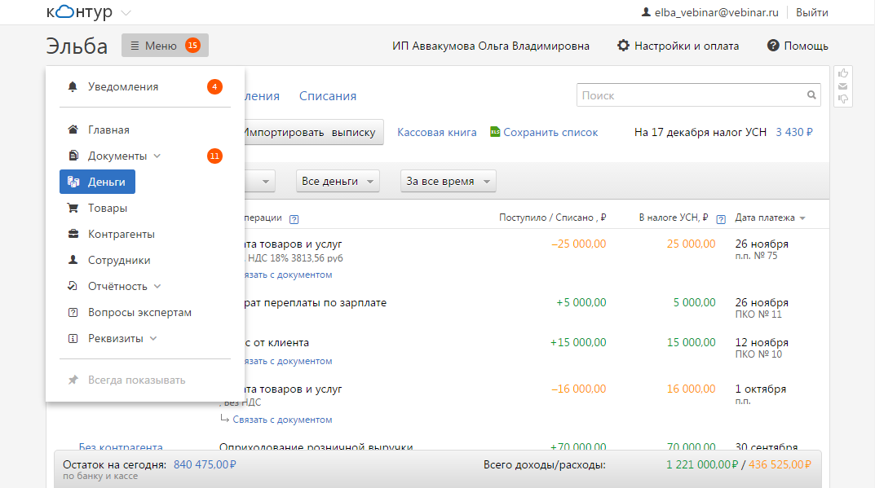Sort by Дата платежа column header
The image size is (875, 488).
[x=770, y=218]
